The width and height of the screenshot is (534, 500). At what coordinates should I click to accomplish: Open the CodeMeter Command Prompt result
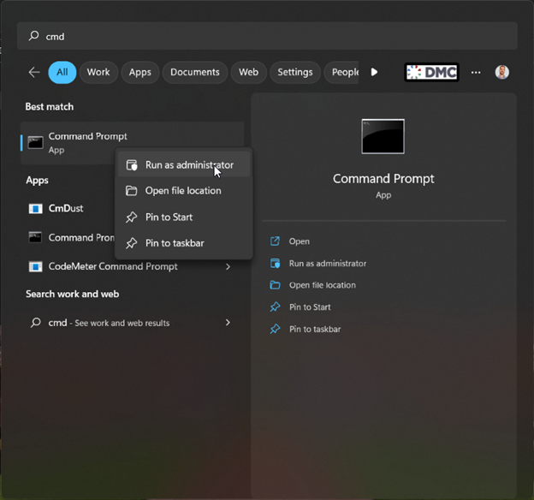coord(113,266)
